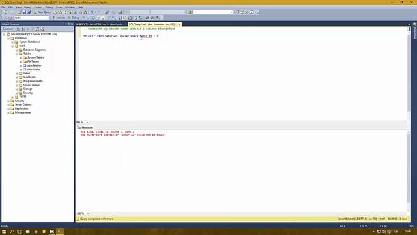Open the Connect dropdown in Object Explorer

pos(8,29)
